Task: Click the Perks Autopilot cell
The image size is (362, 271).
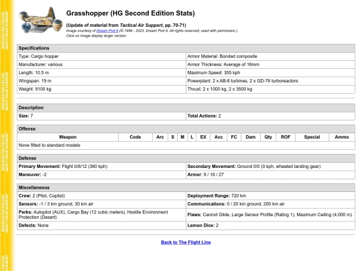Action: click(x=101, y=215)
